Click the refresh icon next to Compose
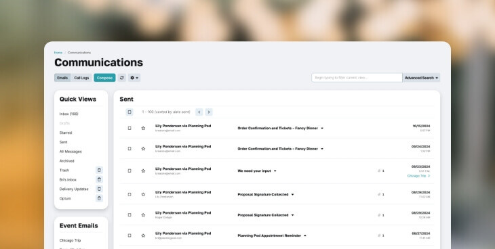The width and height of the screenshot is (495, 249). coord(122,78)
